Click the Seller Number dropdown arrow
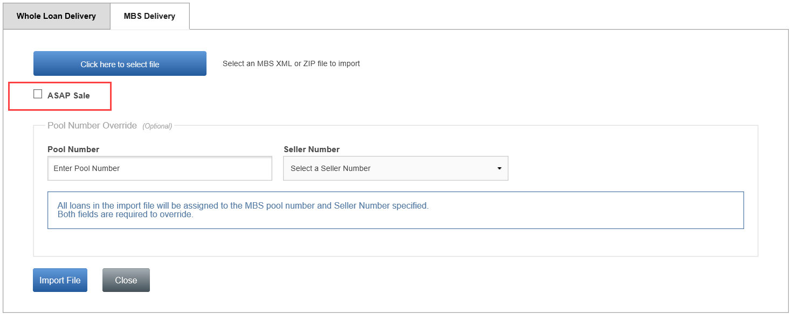This screenshot has height=314, width=791. (499, 168)
